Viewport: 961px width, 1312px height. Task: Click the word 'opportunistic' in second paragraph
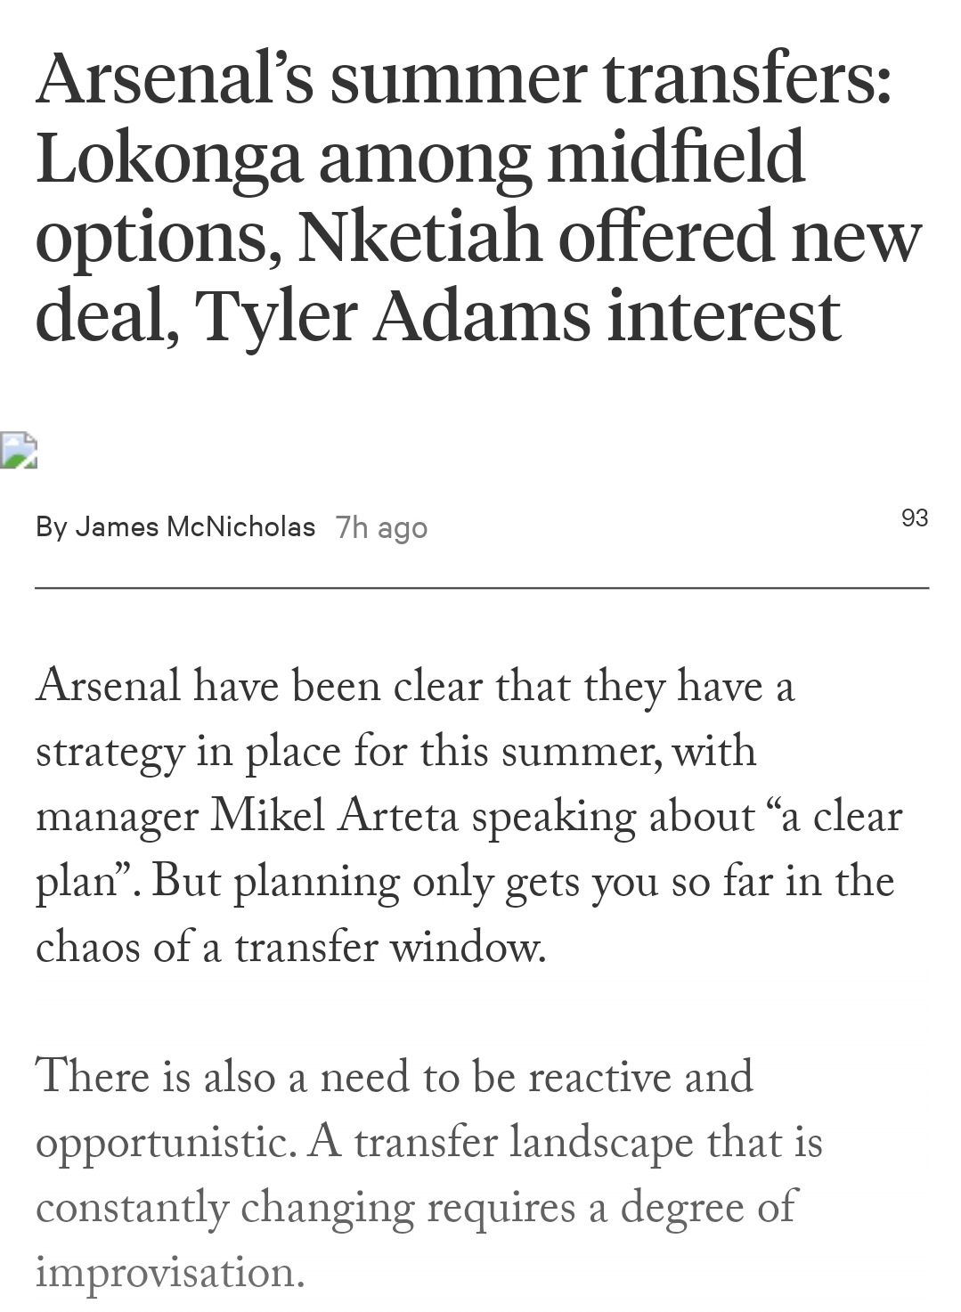[x=165, y=1144]
